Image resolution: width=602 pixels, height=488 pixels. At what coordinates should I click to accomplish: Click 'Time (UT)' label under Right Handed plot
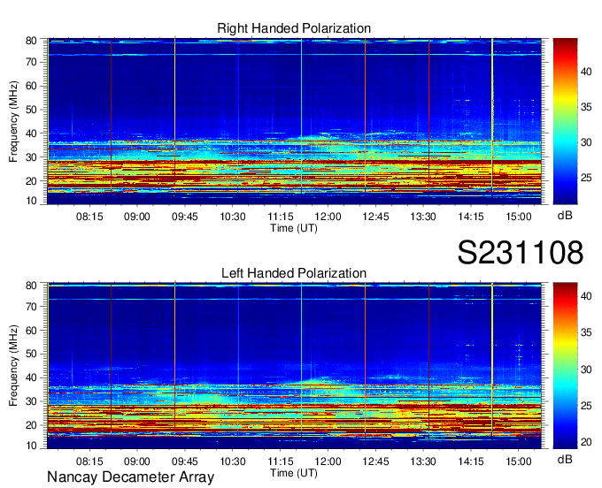pyautogui.click(x=294, y=228)
